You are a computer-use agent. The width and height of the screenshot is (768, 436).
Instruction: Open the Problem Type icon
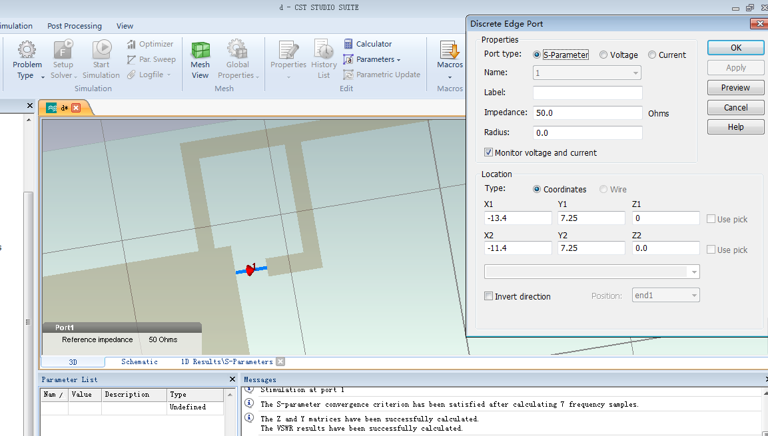(27, 50)
